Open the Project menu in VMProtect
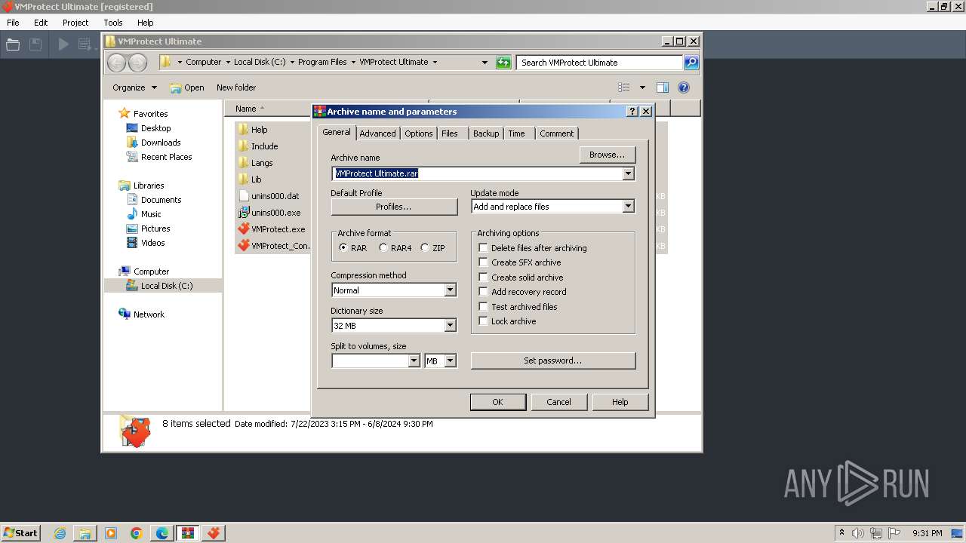966x543 pixels. [x=75, y=23]
